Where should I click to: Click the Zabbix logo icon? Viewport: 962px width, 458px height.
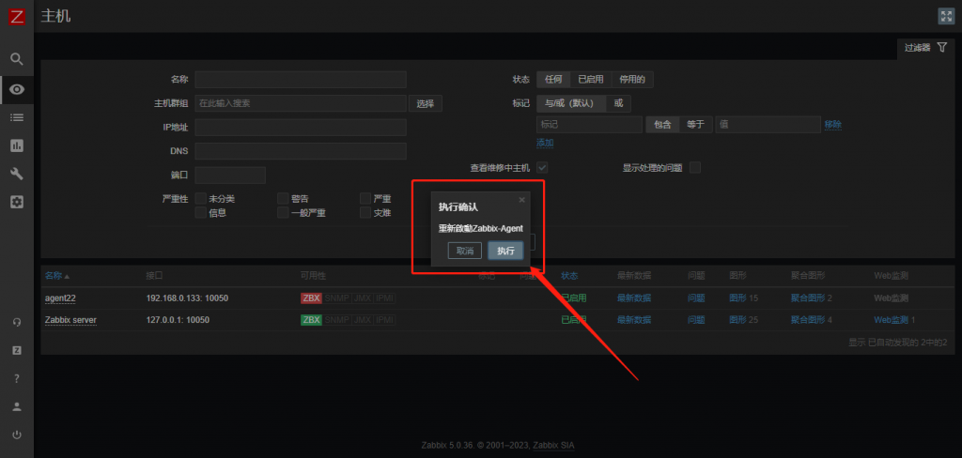17,17
